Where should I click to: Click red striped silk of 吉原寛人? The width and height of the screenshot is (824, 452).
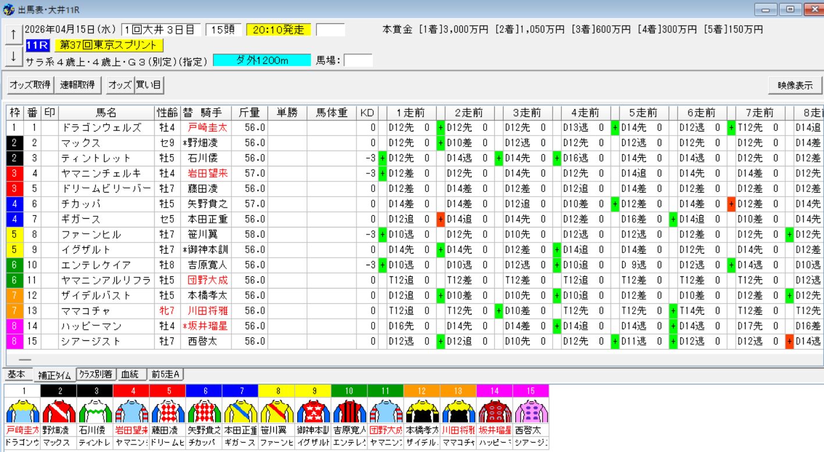[349, 412]
